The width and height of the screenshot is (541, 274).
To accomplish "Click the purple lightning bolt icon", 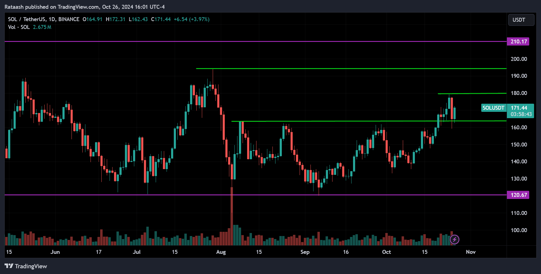I will pyautogui.click(x=454, y=240).
